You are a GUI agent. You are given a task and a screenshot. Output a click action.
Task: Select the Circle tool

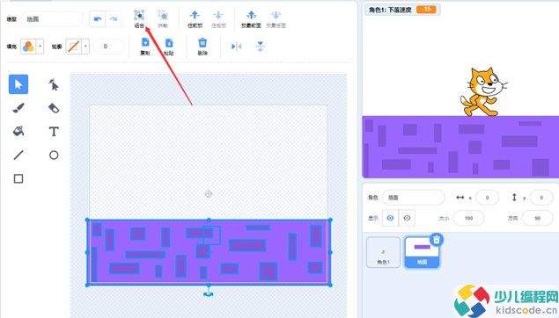54,155
